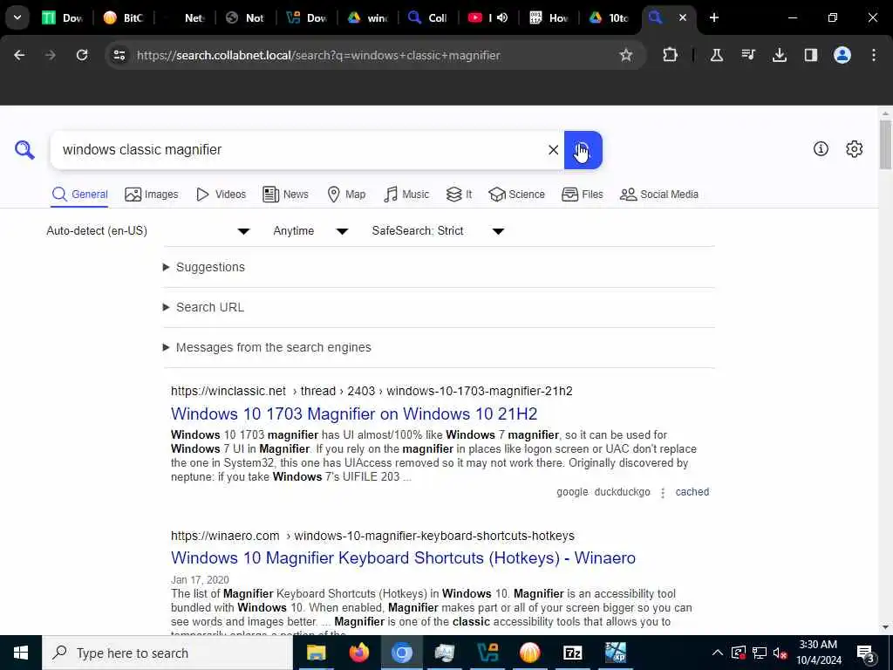Click the taskbar Type here to search box
The width and height of the screenshot is (893, 670).
[x=167, y=653]
